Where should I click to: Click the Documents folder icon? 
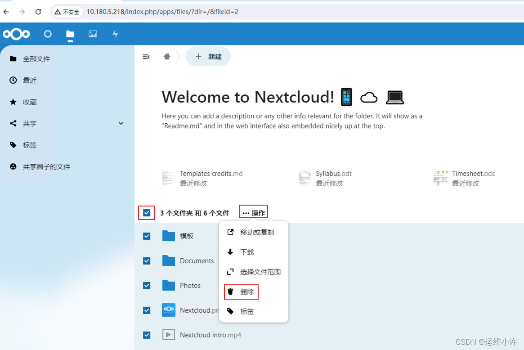169,261
